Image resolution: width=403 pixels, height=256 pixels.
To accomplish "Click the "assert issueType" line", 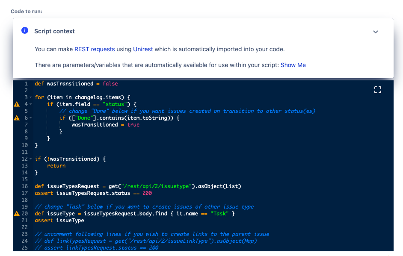I will pyautogui.click(x=59, y=221).
